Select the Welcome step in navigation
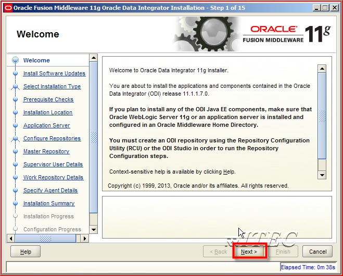Screen dimensions: 343x276 pyautogui.click(x=36, y=60)
